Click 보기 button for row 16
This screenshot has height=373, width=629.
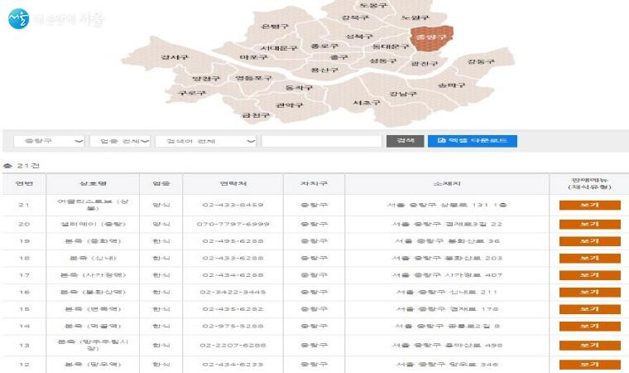(589, 292)
